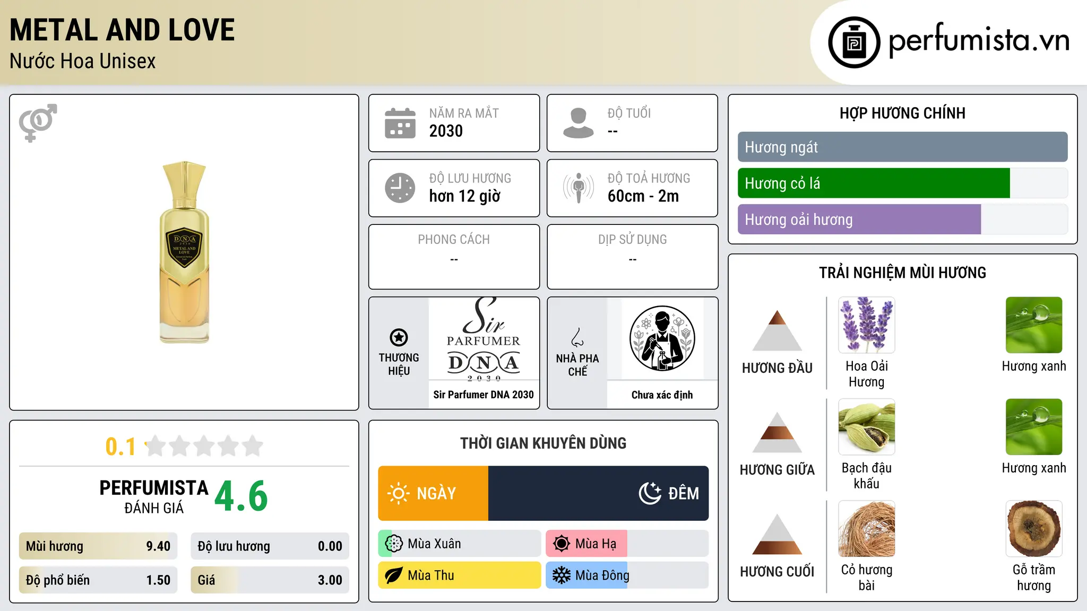This screenshot has height=611, width=1087.
Task: Click the Trải nghiệm mùi hương heading
Action: [x=902, y=273]
